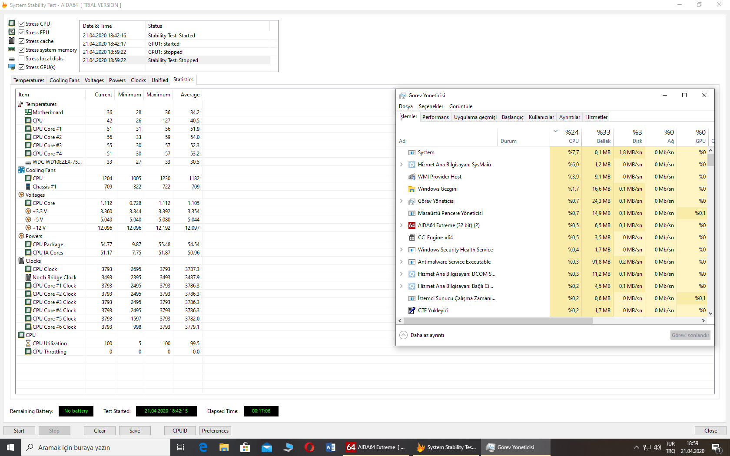The width and height of the screenshot is (730, 456).
Task: Toggle the Stress GPU(s) checkbox
Action: click(x=21, y=67)
